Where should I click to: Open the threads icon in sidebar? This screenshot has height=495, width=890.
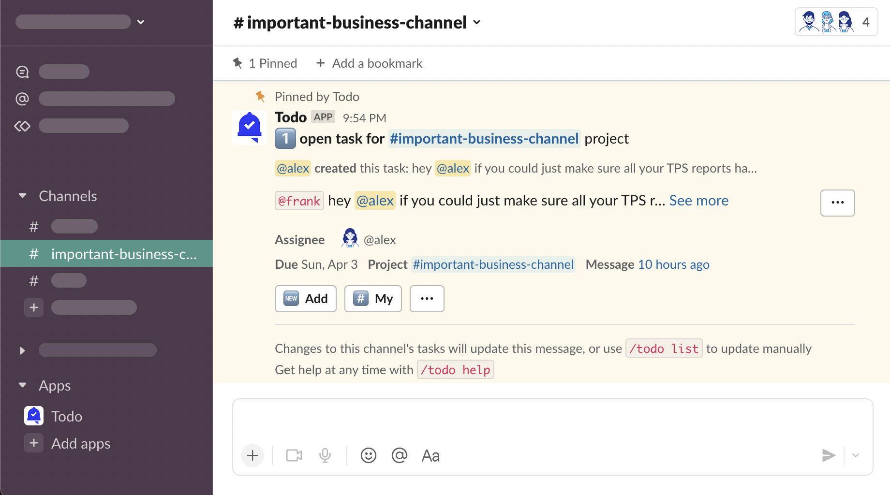tap(22, 72)
